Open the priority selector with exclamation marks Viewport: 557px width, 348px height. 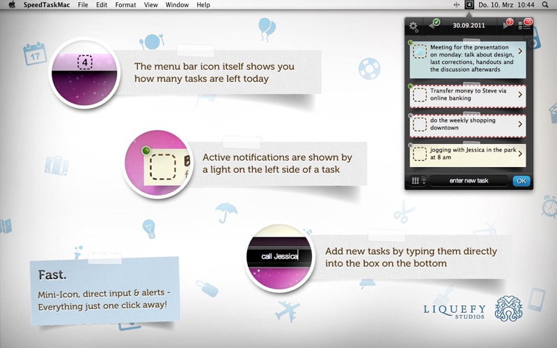tap(418, 181)
